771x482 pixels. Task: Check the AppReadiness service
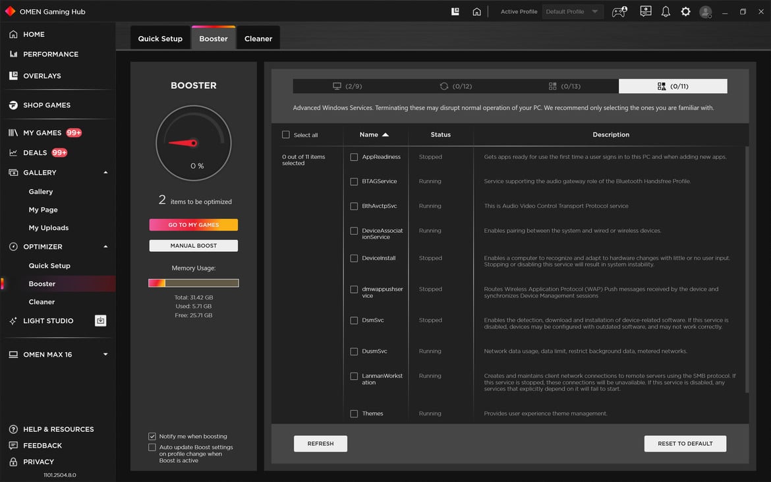[354, 157]
